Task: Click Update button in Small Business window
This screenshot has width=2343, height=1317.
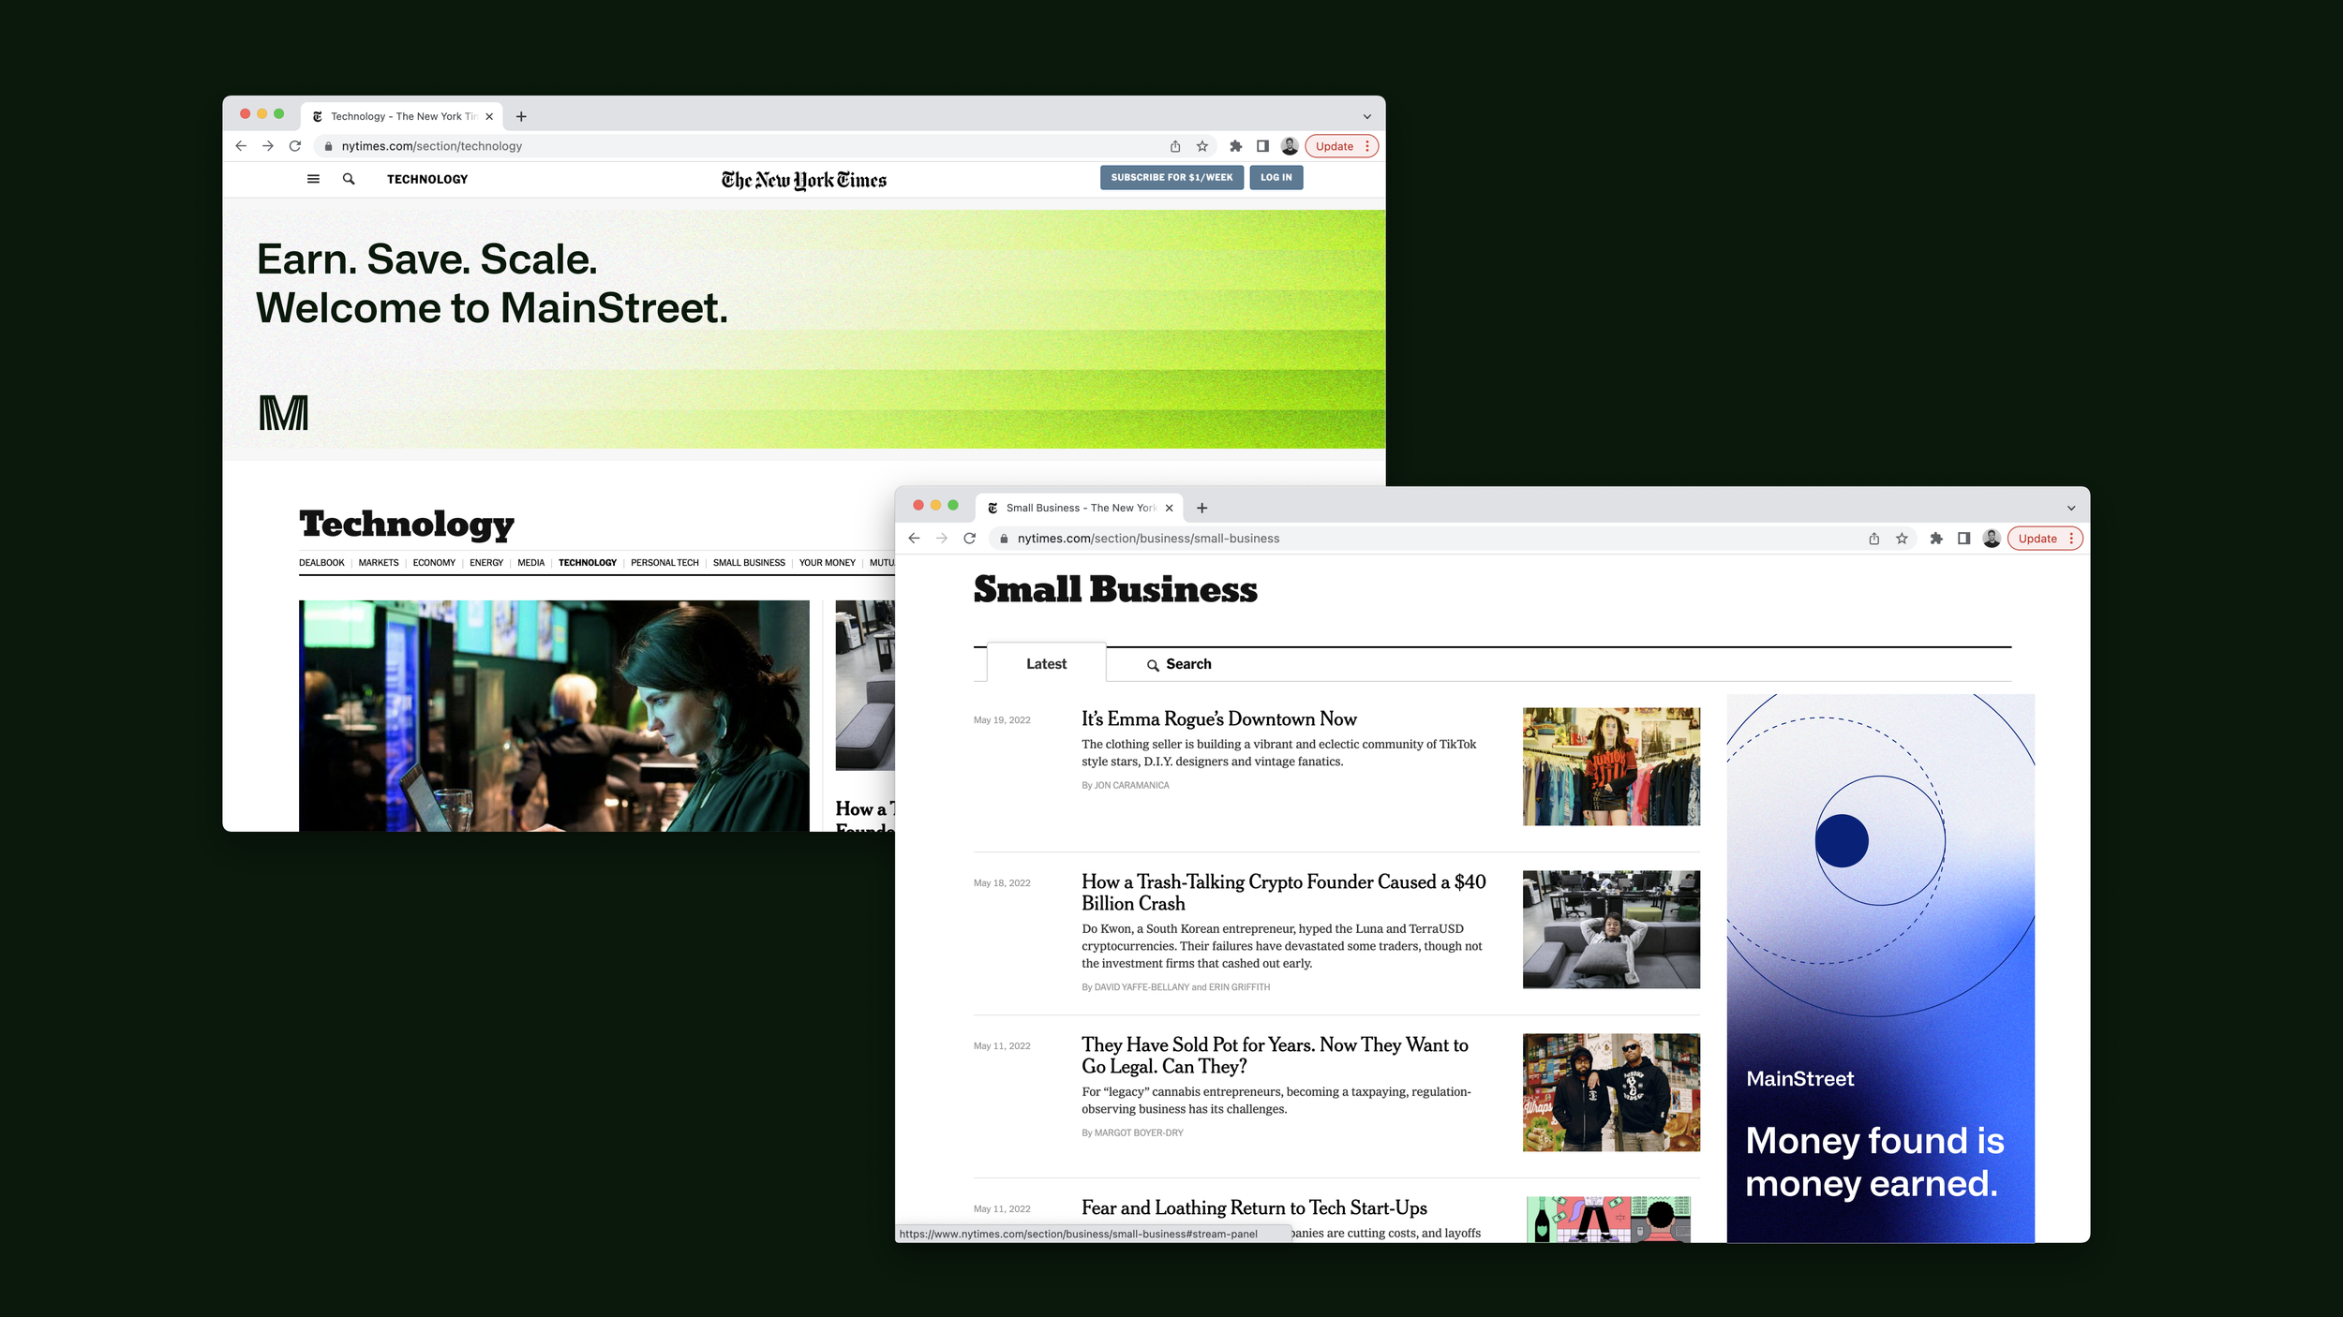Action: point(2037,539)
